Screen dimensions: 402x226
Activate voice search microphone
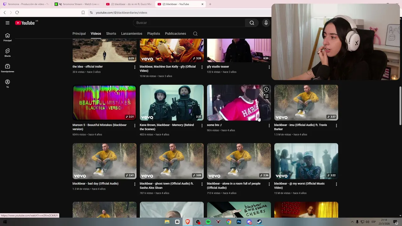[x=266, y=23]
